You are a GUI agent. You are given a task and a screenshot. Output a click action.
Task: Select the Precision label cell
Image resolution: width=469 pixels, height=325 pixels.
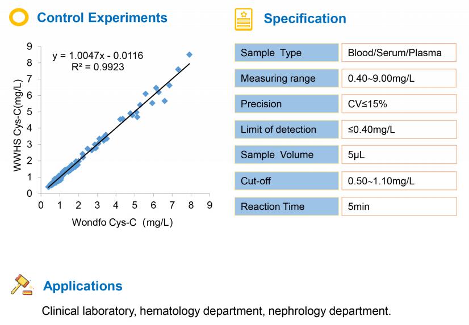coord(287,104)
